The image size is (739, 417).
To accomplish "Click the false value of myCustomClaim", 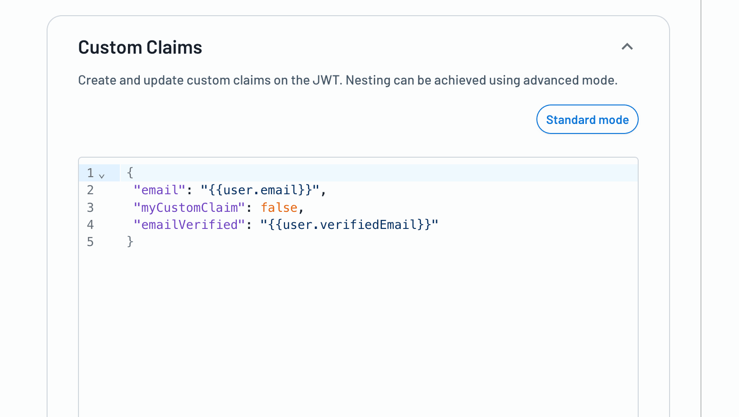I will click(x=279, y=207).
